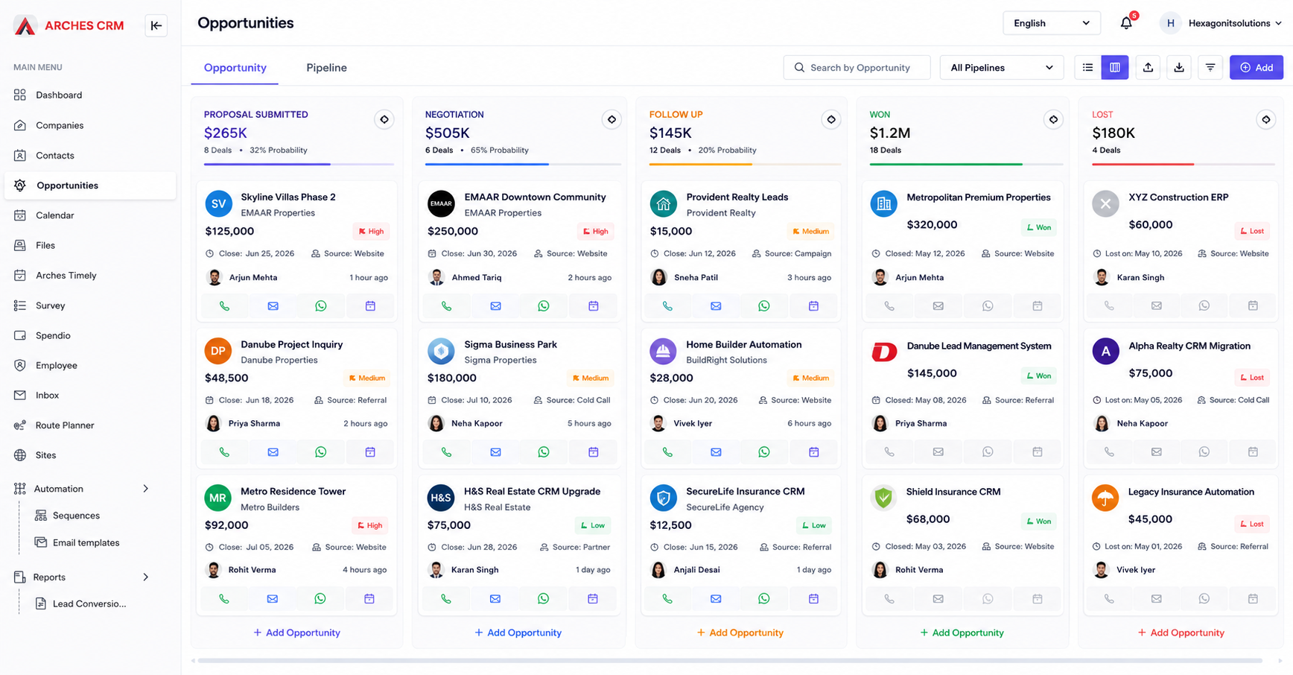Open Spendio in sidebar
The image size is (1293, 675).
[90, 335]
